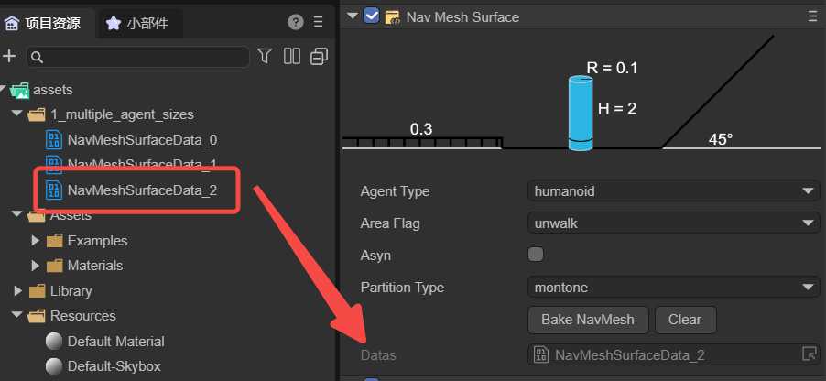Enable the Asyn checkbox
Image resolution: width=826 pixels, height=381 pixels.
pos(536,255)
